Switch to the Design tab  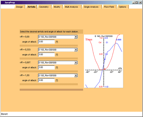pos(19,7)
